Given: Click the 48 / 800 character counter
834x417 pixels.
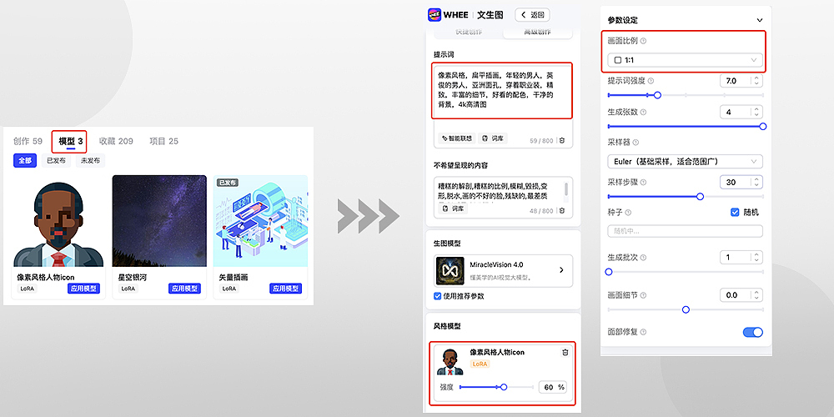Looking at the screenshot, I should tap(541, 211).
